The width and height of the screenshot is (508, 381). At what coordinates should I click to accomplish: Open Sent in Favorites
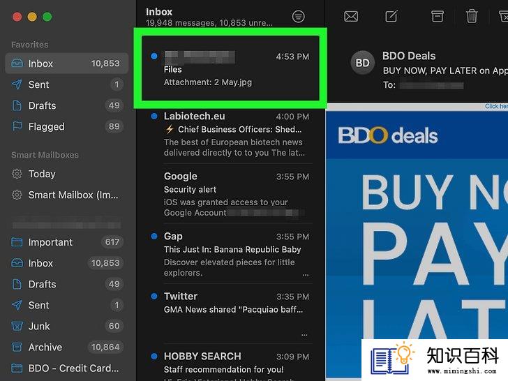67,84
